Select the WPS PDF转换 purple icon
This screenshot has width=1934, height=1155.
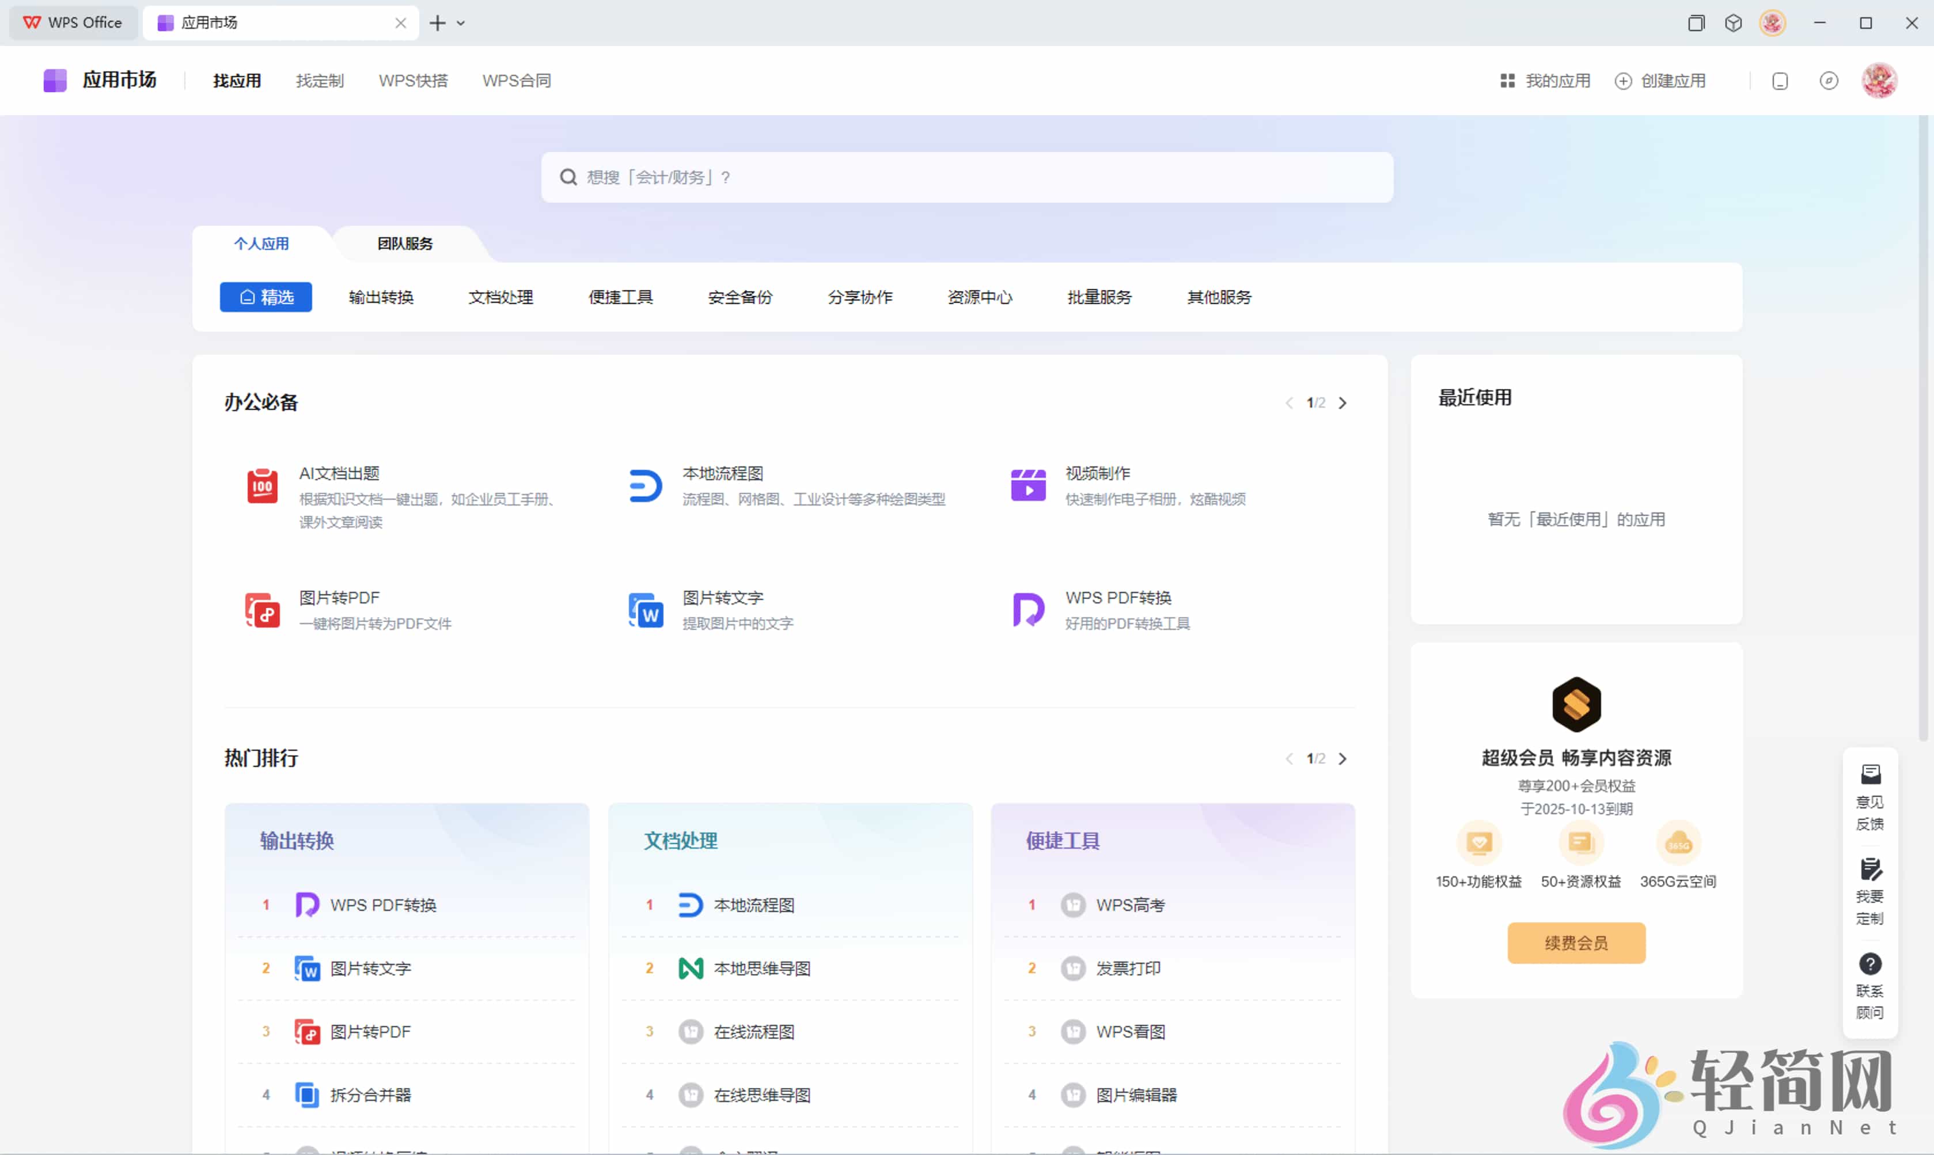click(x=1028, y=610)
